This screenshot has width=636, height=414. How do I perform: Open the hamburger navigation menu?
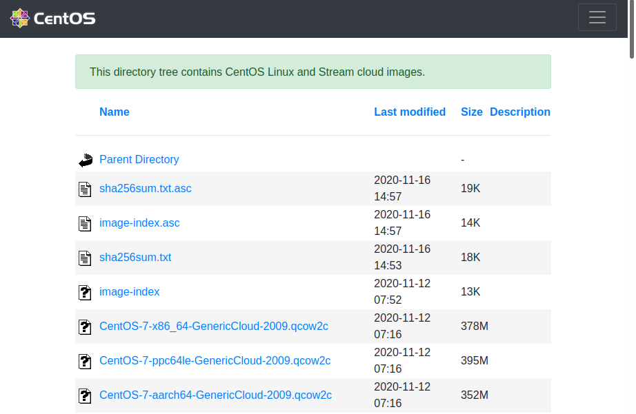click(x=597, y=17)
